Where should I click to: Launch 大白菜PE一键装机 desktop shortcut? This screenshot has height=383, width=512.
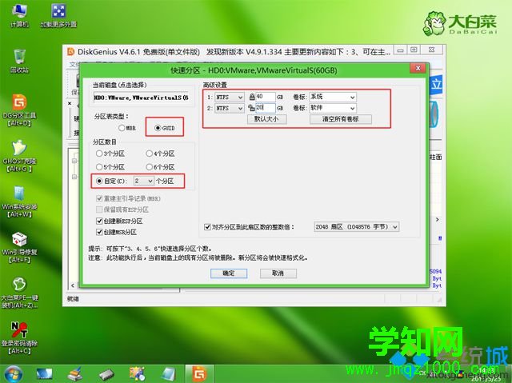tap(19, 293)
